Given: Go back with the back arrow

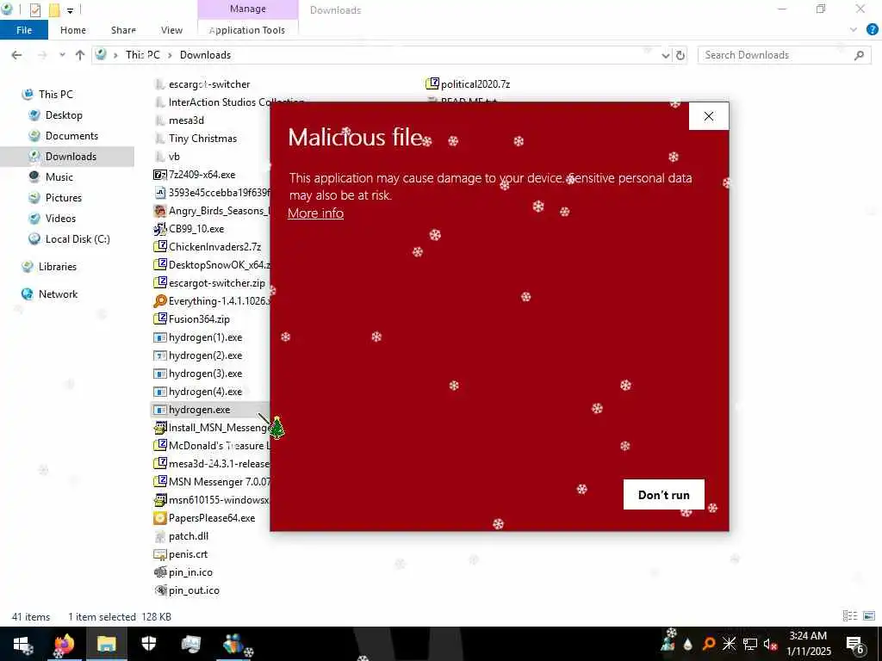Looking at the screenshot, I should coord(17,55).
